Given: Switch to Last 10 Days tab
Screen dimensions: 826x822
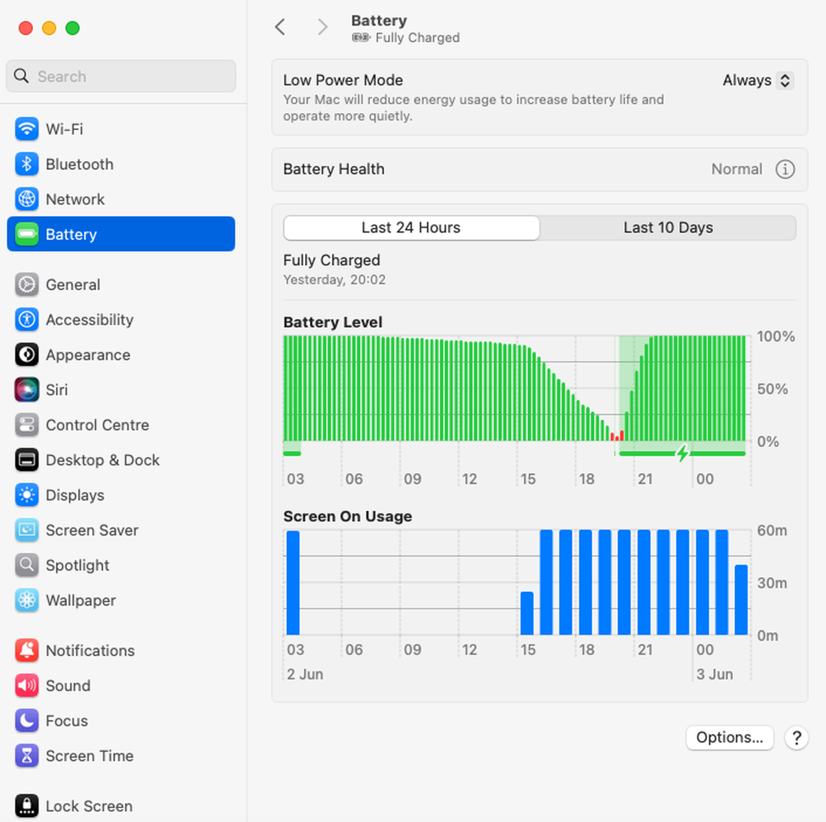Looking at the screenshot, I should (668, 228).
